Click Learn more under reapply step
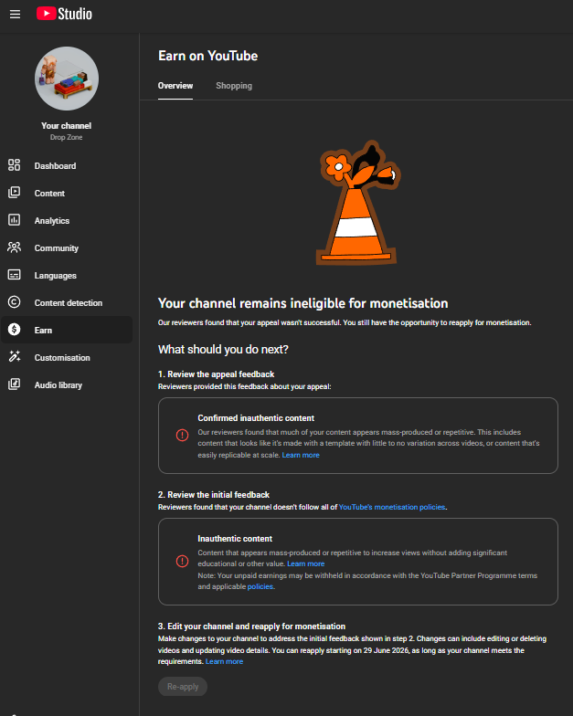The height and width of the screenshot is (716, 573). (x=225, y=661)
